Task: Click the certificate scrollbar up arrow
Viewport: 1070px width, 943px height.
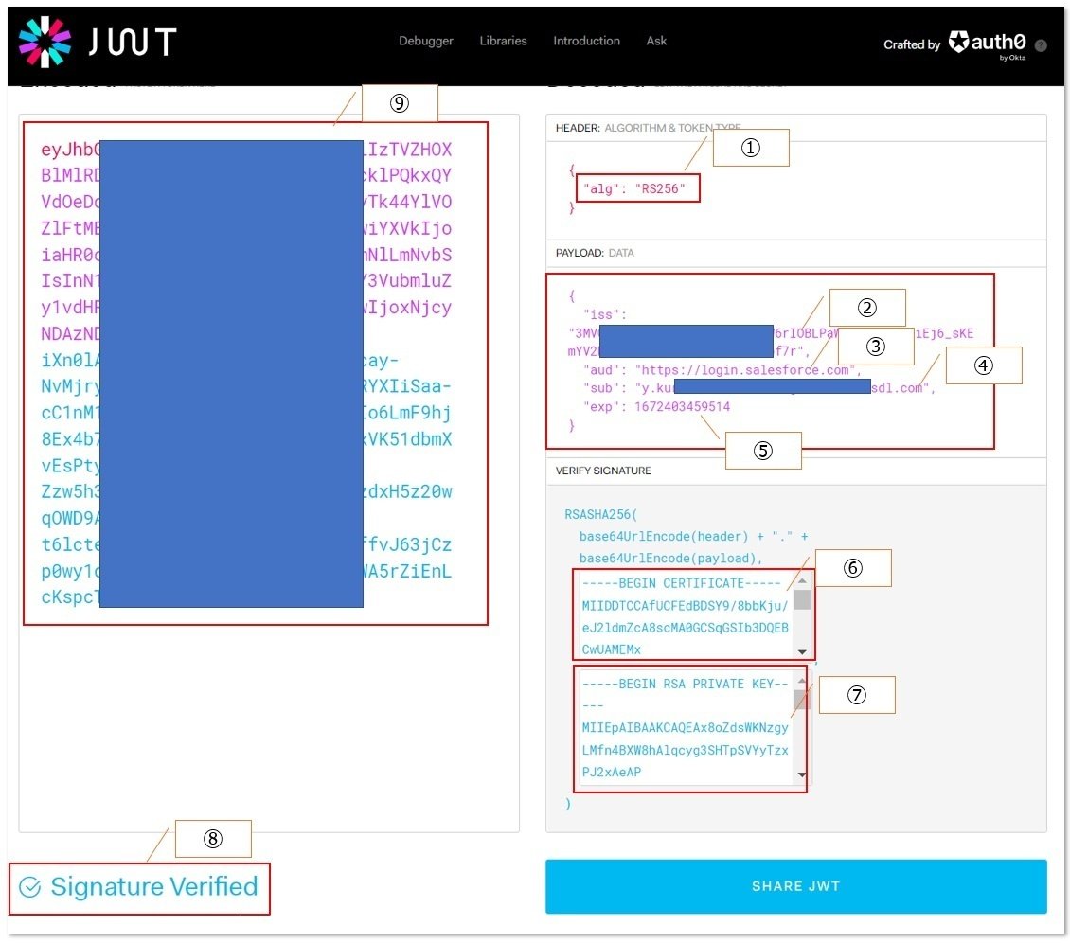Action: pyautogui.click(x=803, y=580)
